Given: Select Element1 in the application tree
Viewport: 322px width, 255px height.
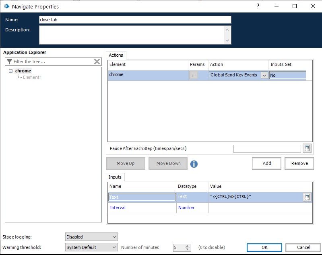Looking at the screenshot, I should coord(32,77).
